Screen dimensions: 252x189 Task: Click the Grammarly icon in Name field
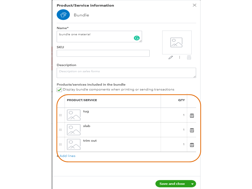[x=136, y=38]
